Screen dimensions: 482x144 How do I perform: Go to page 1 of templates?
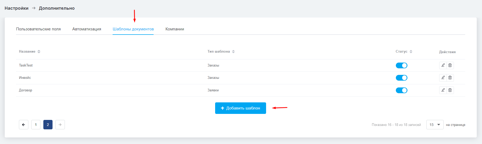tap(36, 125)
